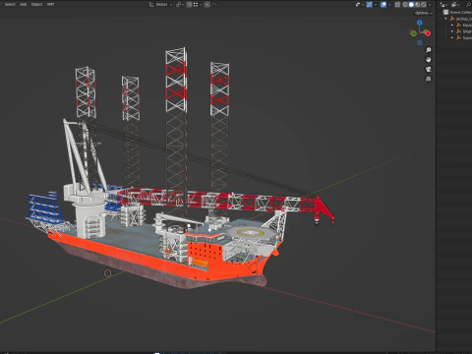Expand the second child object (Ship...) in outliner
This screenshot has height=354, width=472.
coord(452,31)
